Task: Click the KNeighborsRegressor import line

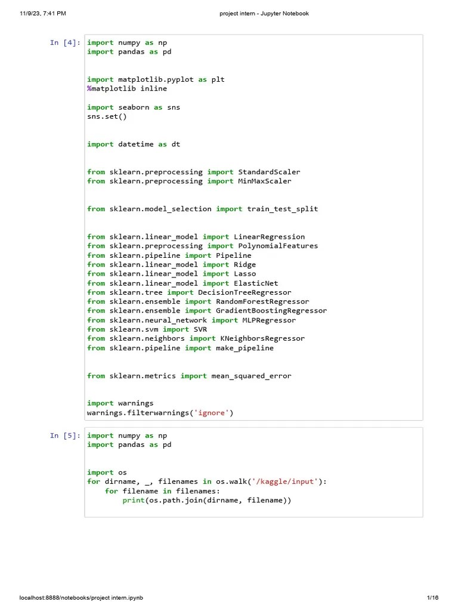Action: click(196, 339)
